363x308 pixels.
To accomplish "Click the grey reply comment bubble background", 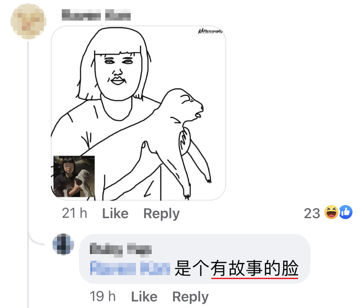I will (x=195, y=258).
